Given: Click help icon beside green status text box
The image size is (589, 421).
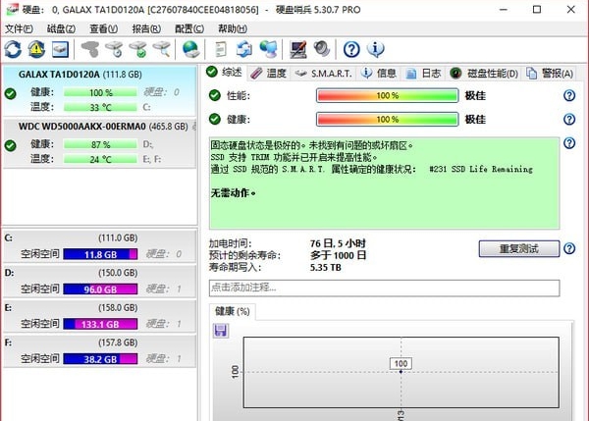Looking at the screenshot, I should point(569,142).
